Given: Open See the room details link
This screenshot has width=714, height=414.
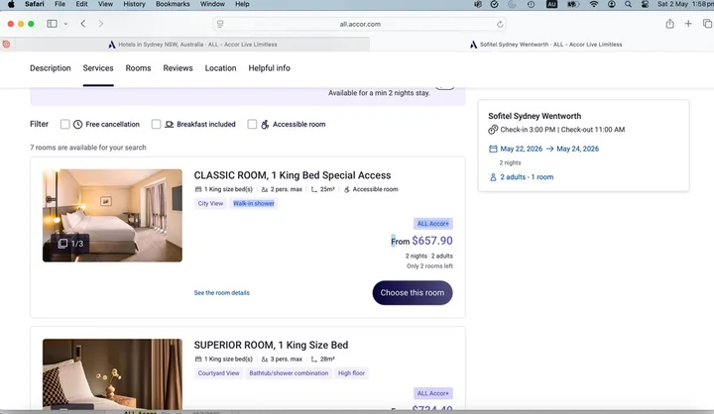Looking at the screenshot, I should 222,293.
